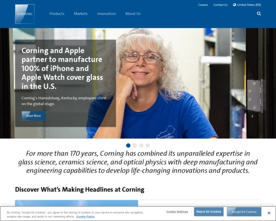The image size is (276, 221).
Task: Open the Contact Us link
Action: tap(220, 5)
